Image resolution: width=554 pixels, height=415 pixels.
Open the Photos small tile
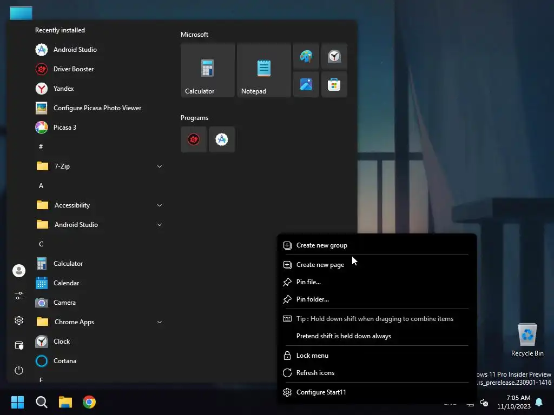tap(306, 84)
